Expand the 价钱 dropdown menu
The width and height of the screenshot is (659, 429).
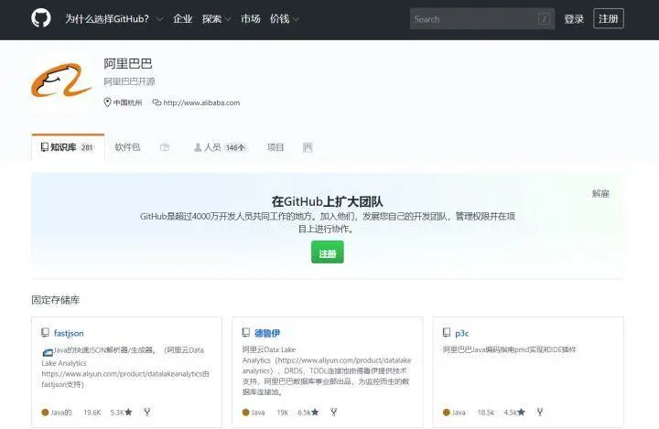point(284,18)
